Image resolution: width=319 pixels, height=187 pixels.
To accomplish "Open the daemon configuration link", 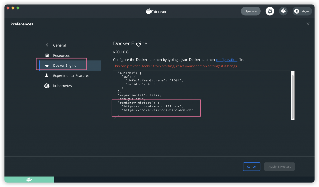I will pyautogui.click(x=226, y=60).
